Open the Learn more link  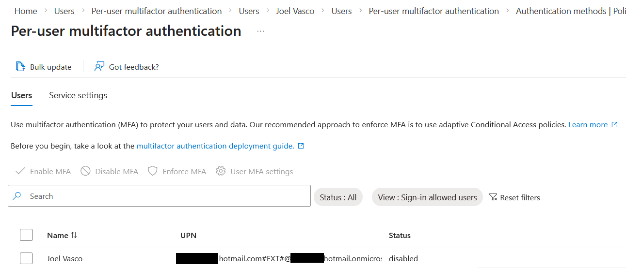[x=588, y=125]
